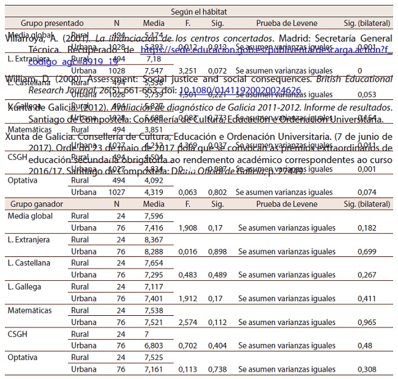Image resolution: width=398 pixels, height=379 pixels.
Task: Select the mean value 7,538
Action: coord(154,310)
